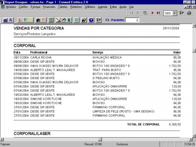Click the CORPORAL/LASER category heading

(32, 134)
